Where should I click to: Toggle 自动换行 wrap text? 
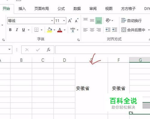[x=131, y=20]
